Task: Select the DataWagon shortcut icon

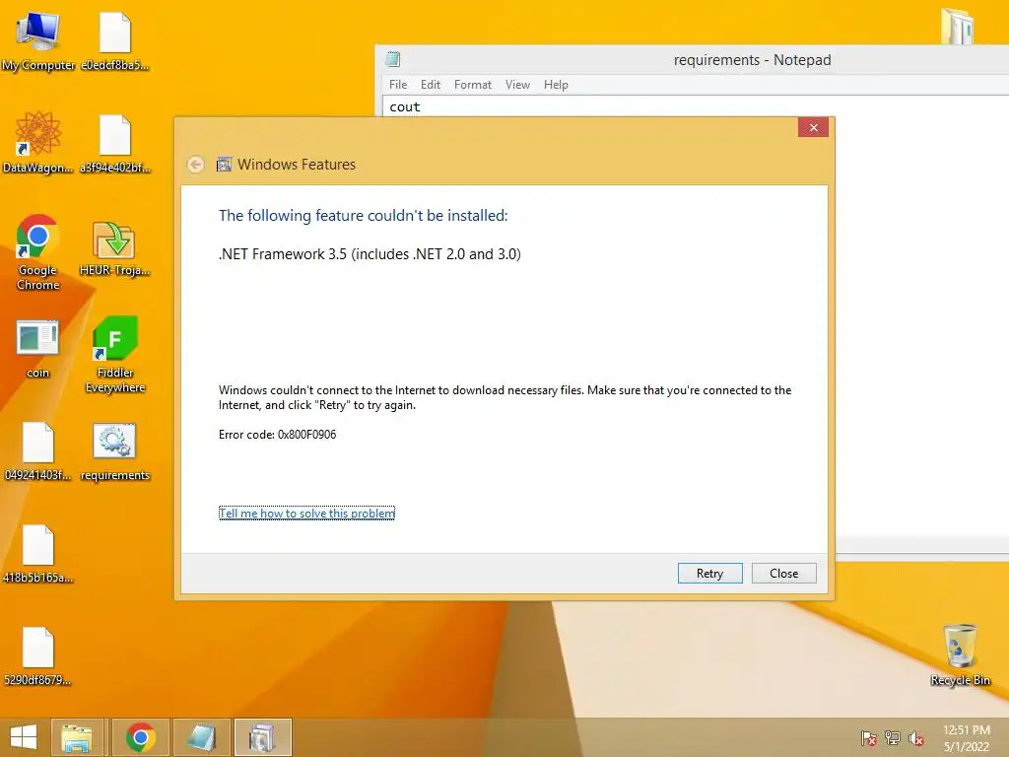Action: pos(38,143)
